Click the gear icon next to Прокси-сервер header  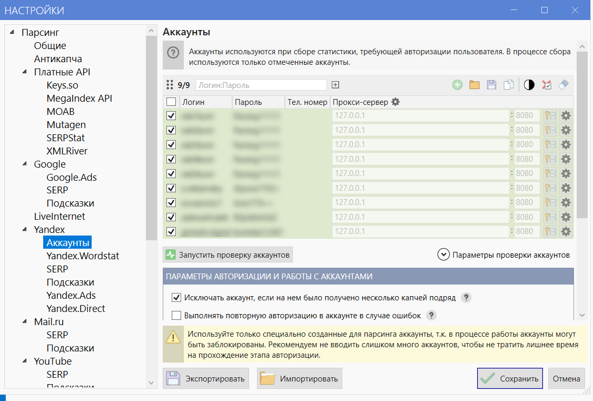tap(395, 102)
